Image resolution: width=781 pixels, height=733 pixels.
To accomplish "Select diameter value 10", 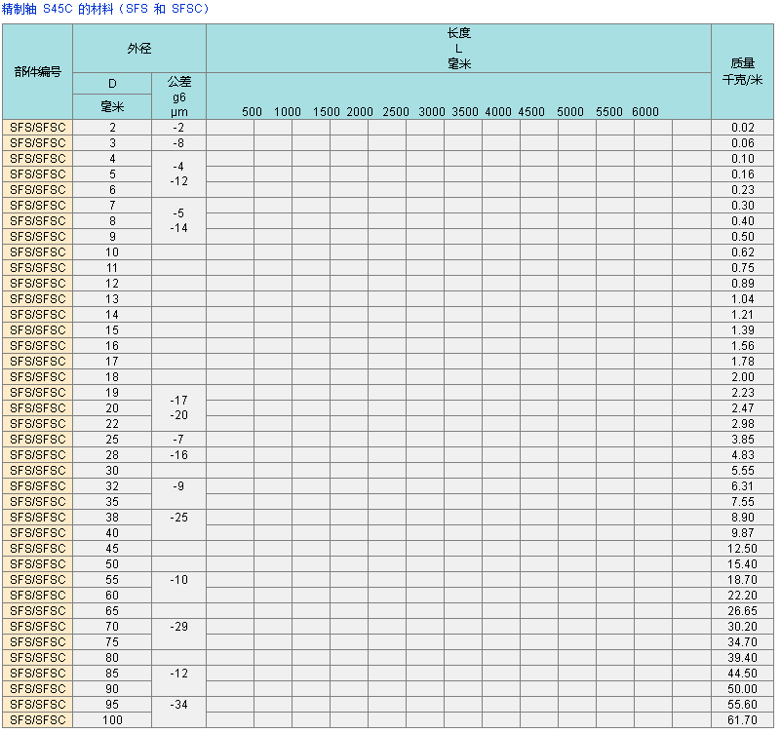I will 112,251.
